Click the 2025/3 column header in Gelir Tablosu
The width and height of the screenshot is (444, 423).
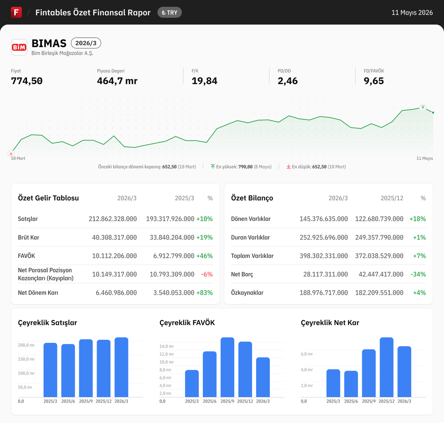(184, 198)
